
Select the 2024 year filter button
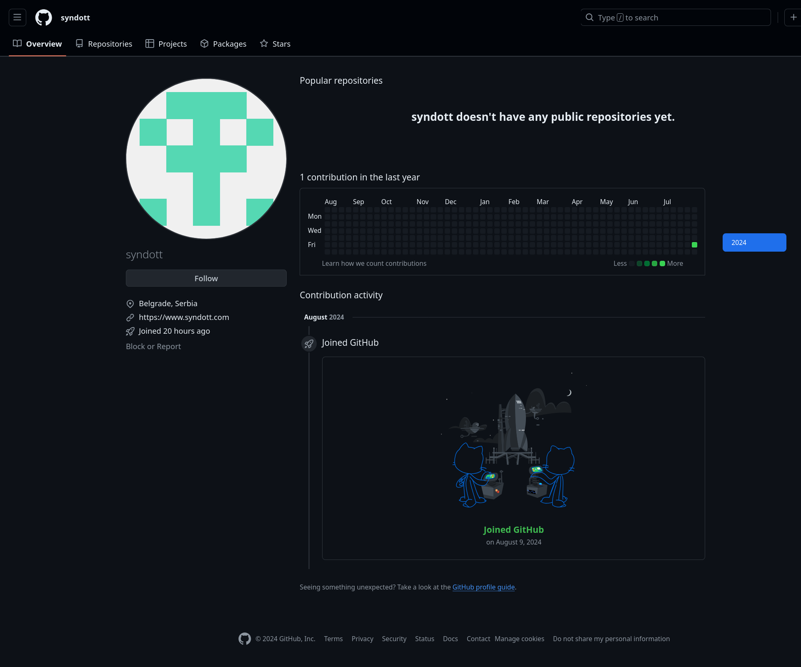(x=754, y=242)
